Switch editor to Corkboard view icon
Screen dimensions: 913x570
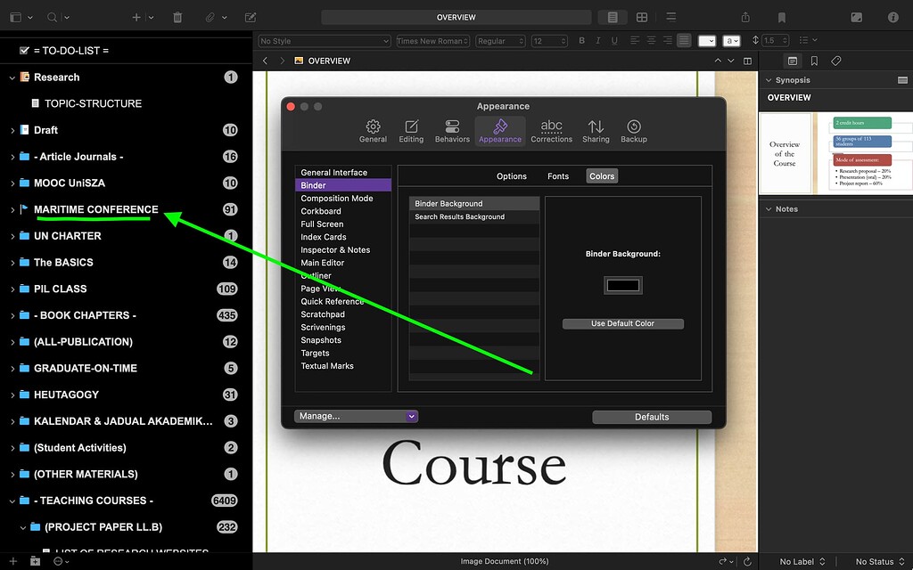[640, 17]
